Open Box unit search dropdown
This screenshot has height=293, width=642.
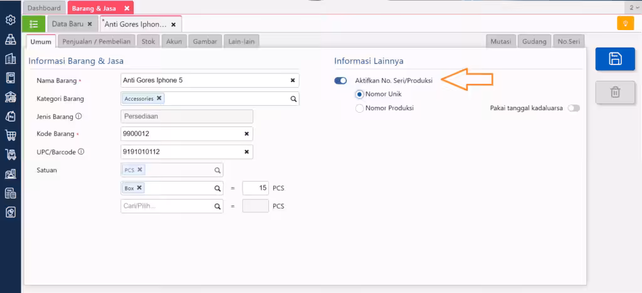pos(218,188)
